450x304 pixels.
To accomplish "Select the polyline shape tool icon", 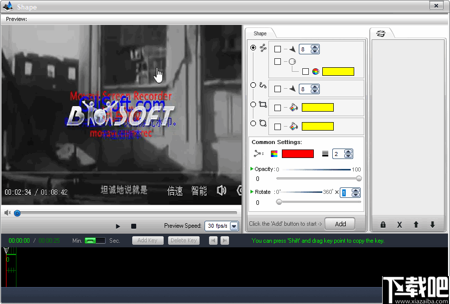I will (x=263, y=48).
